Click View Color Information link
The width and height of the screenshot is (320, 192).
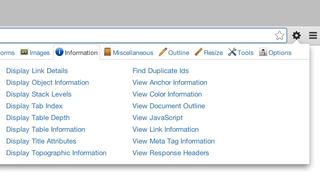pos(167,94)
